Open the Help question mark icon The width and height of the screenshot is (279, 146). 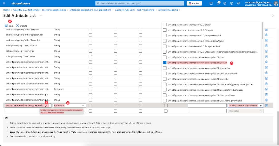coord(232,3)
